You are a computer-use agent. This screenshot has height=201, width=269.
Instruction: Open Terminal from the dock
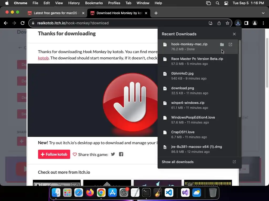(147, 193)
